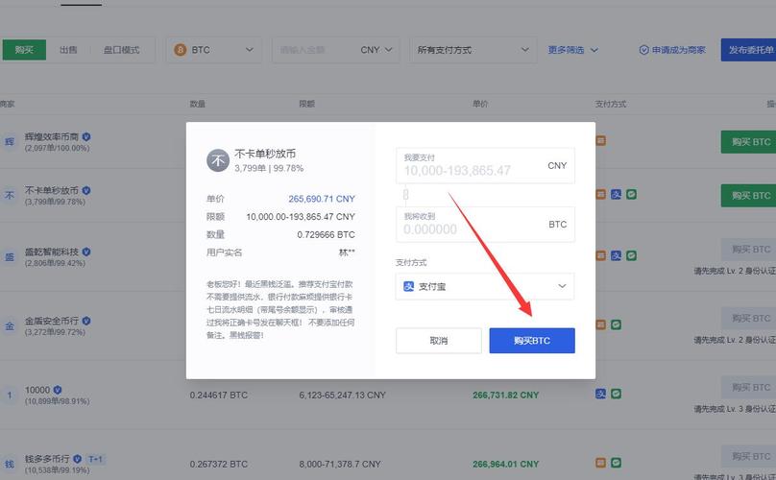Viewport: 776px width, 480px height.
Task: Click the Alipay icon in 10000 merchant row
Action: pyautogui.click(x=600, y=394)
